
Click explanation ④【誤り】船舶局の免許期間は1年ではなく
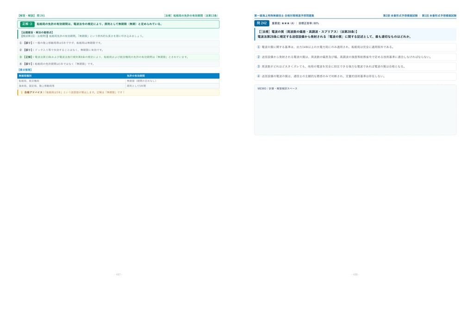118,64
